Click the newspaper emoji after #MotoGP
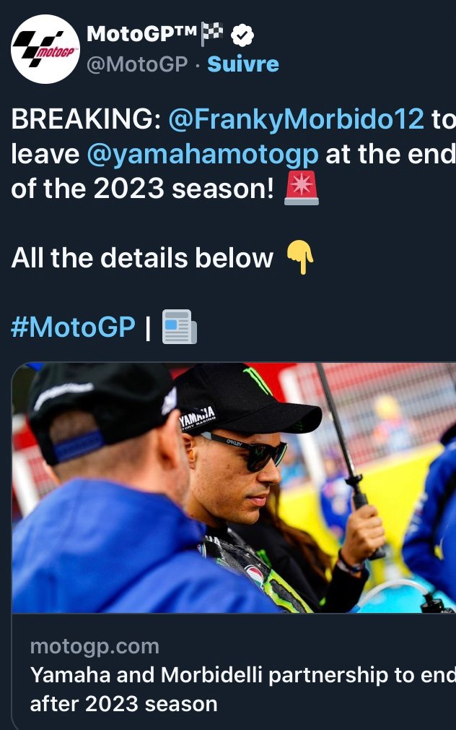The height and width of the screenshot is (730, 456). pyautogui.click(x=180, y=327)
